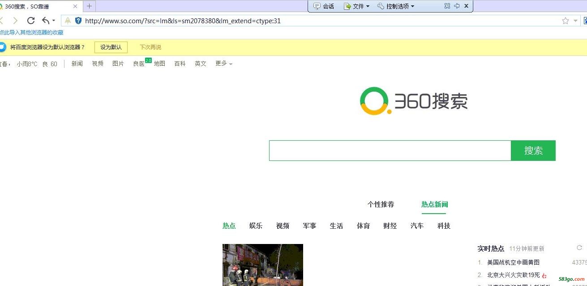Viewport: 587px width, 286px height.
Task: Refresh the 实时热点 list icon
Action: tap(579, 248)
